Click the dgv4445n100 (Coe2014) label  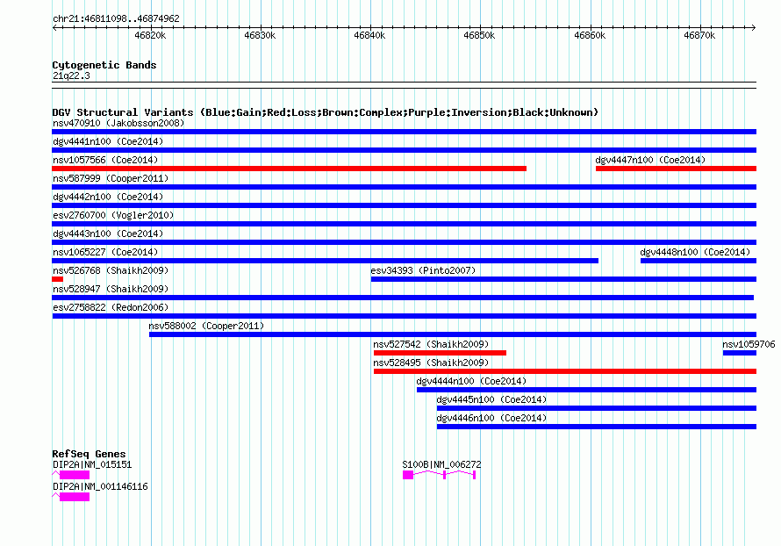491,399
